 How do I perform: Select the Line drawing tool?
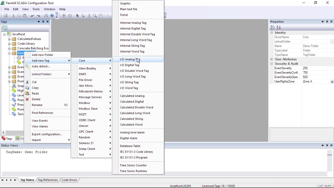(x=108, y=16)
